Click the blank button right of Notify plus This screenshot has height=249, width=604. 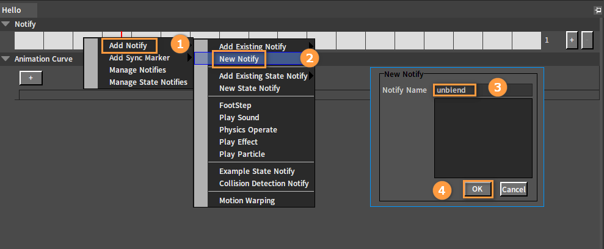tap(587, 40)
